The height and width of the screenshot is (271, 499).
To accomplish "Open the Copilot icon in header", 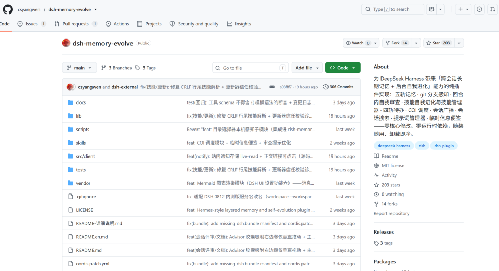I will tap(431, 9).
